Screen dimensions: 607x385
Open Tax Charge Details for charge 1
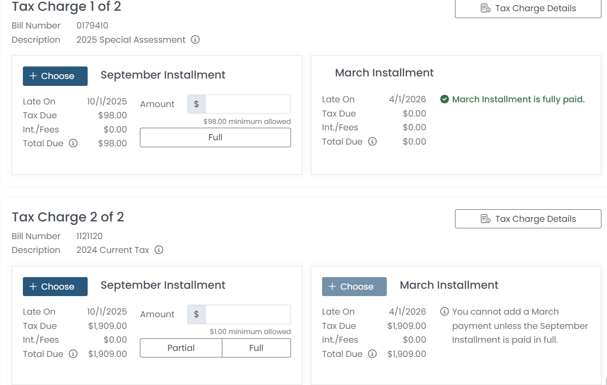(x=528, y=9)
